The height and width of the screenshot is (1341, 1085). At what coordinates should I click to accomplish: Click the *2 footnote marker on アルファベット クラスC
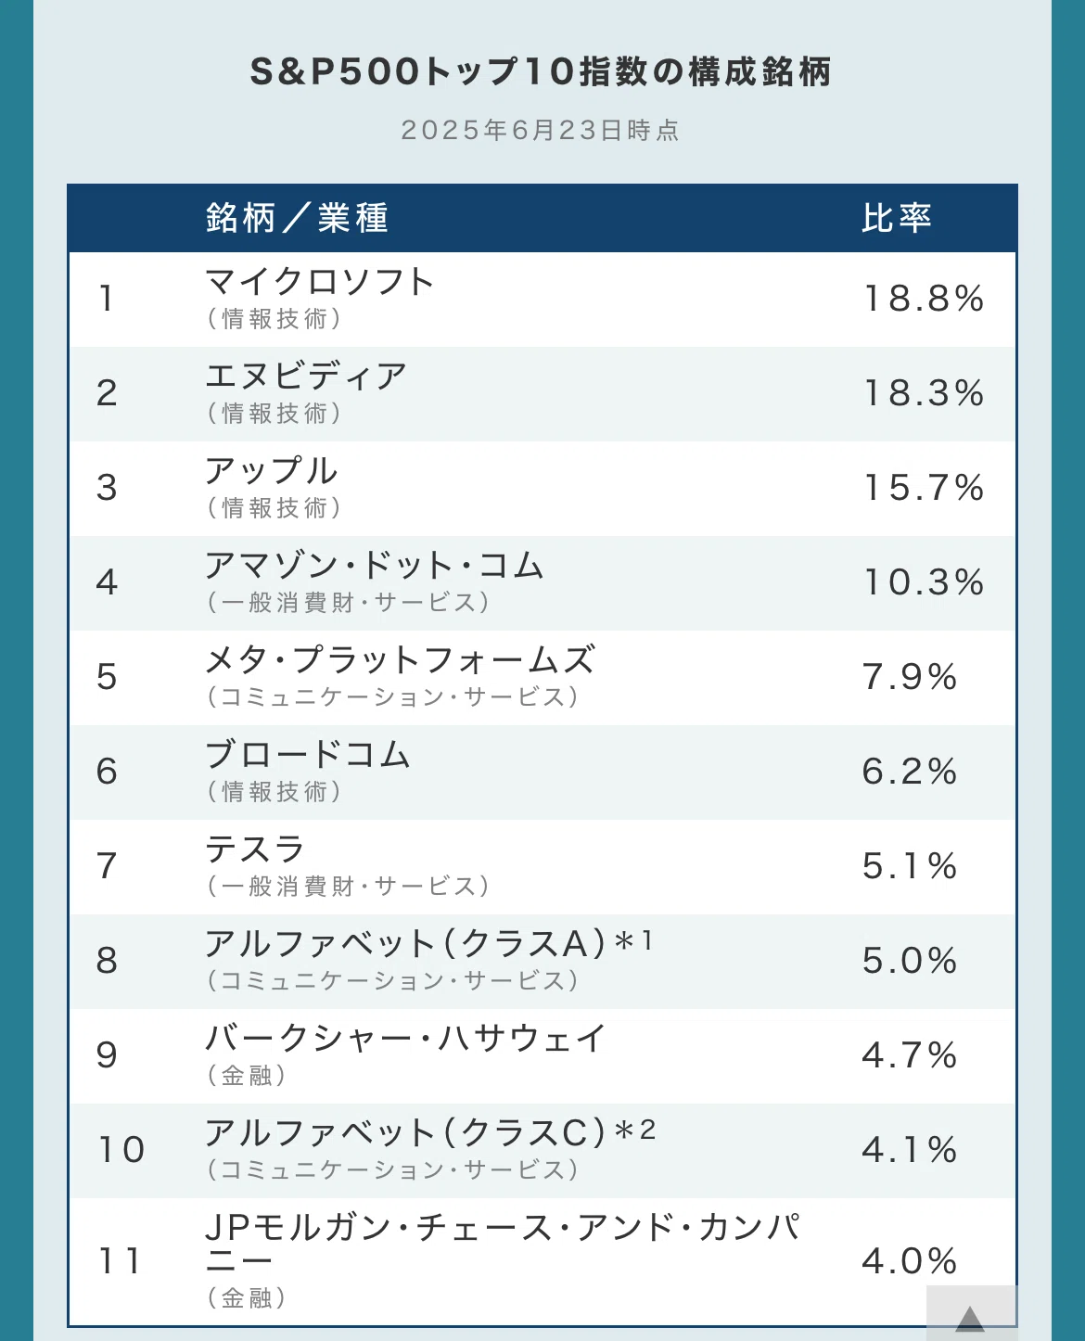635,1130
